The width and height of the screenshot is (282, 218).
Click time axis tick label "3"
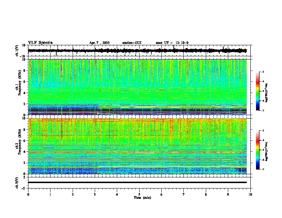coord(95,194)
